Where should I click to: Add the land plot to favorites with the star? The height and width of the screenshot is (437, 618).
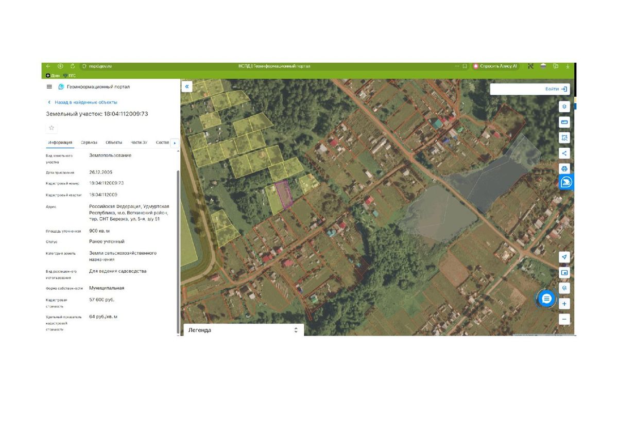click(x=51, y=128)
